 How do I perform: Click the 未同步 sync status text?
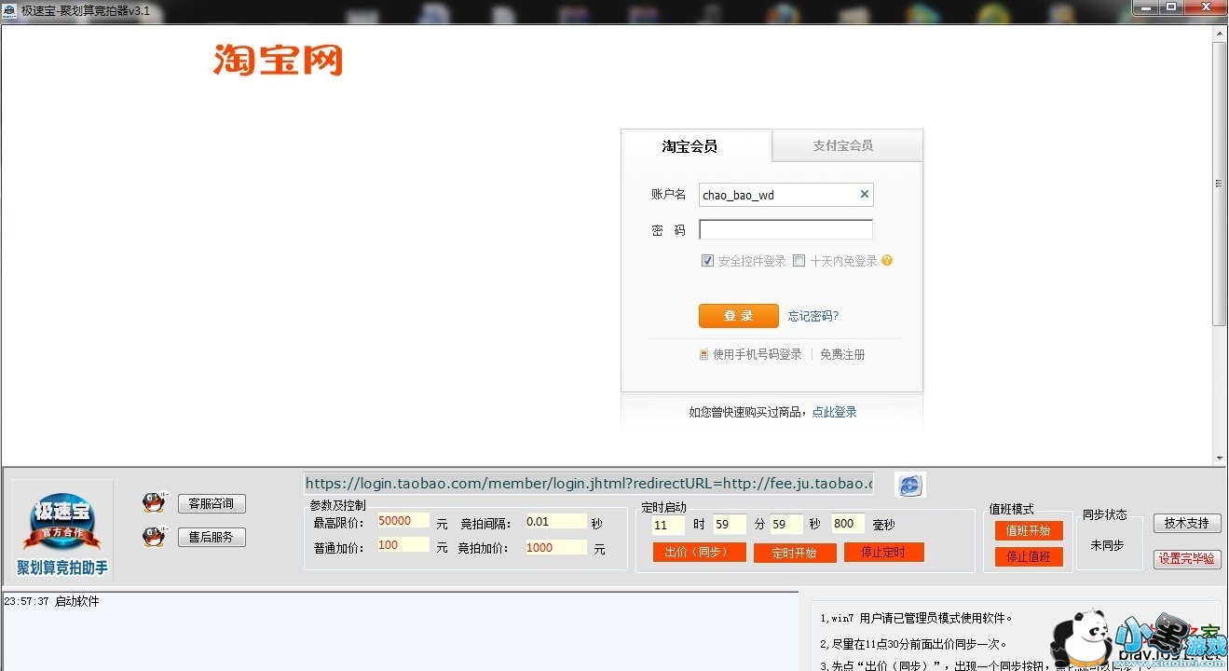[1107, 545]
